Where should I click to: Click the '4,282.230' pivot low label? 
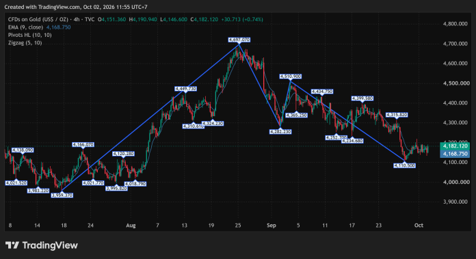point(280,132)
